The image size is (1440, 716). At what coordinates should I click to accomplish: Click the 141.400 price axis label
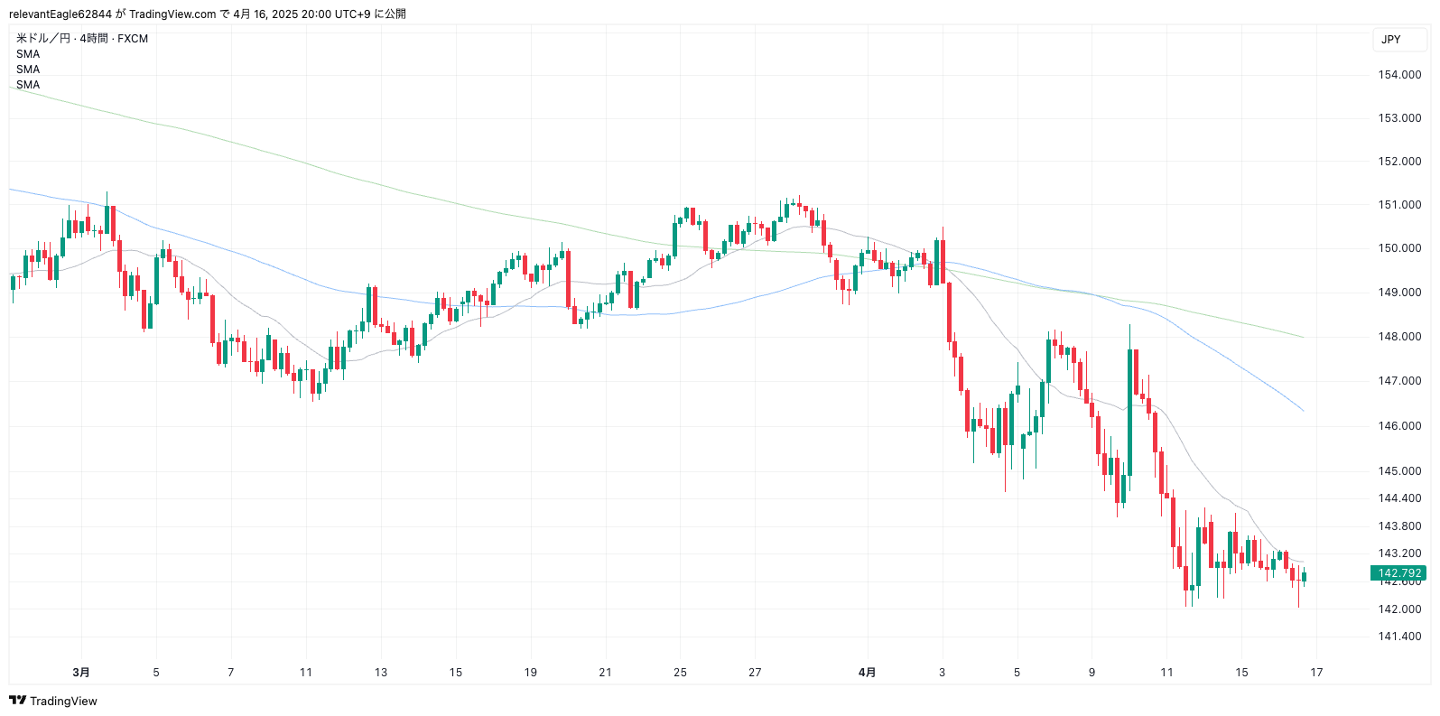click(1399, 637)
